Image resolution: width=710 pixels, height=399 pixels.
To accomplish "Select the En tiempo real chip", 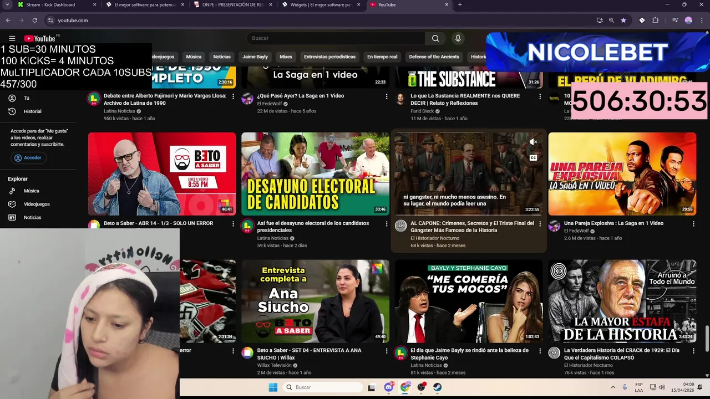I will [x=382, y=57].
